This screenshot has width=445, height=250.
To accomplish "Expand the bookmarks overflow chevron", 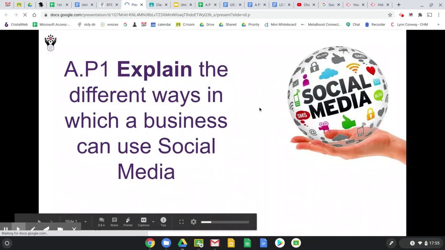I will [438, 25].
